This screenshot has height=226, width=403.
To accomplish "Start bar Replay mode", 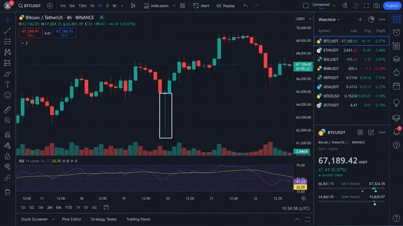I will point(225,6).
